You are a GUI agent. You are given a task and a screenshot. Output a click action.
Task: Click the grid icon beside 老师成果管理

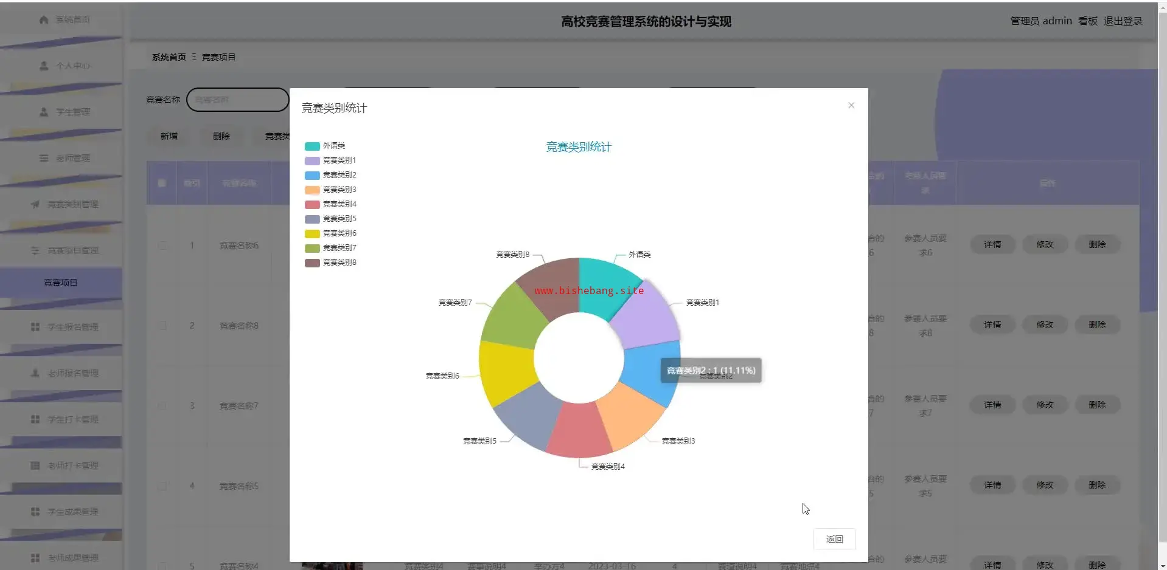(x=35, y=558)
